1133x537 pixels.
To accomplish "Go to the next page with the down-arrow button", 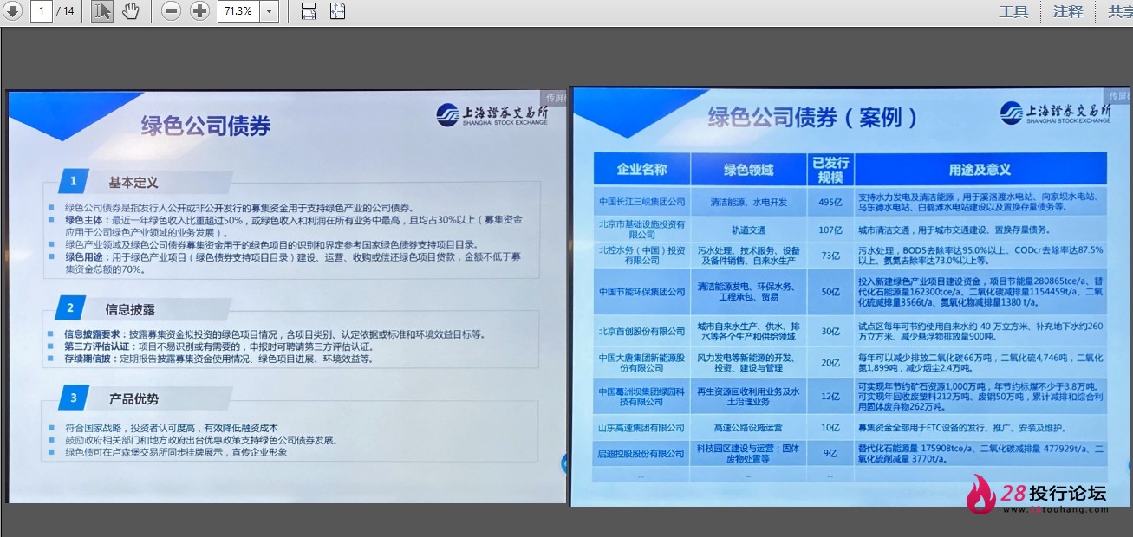I will click(x=12, y=11).
